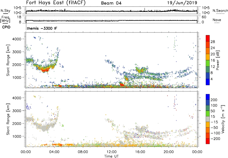This screenshot has height=158, width=228.
Task: Click the 'N.Search' legend label
Action: [220, 11]
